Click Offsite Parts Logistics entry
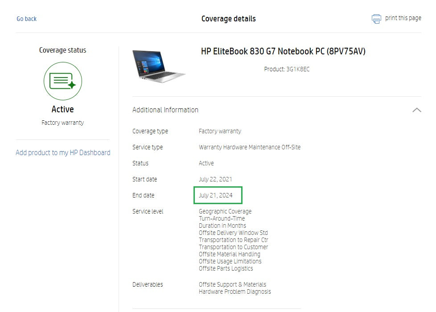The width and height of the screenshot is (436, 312). (226, 268)
